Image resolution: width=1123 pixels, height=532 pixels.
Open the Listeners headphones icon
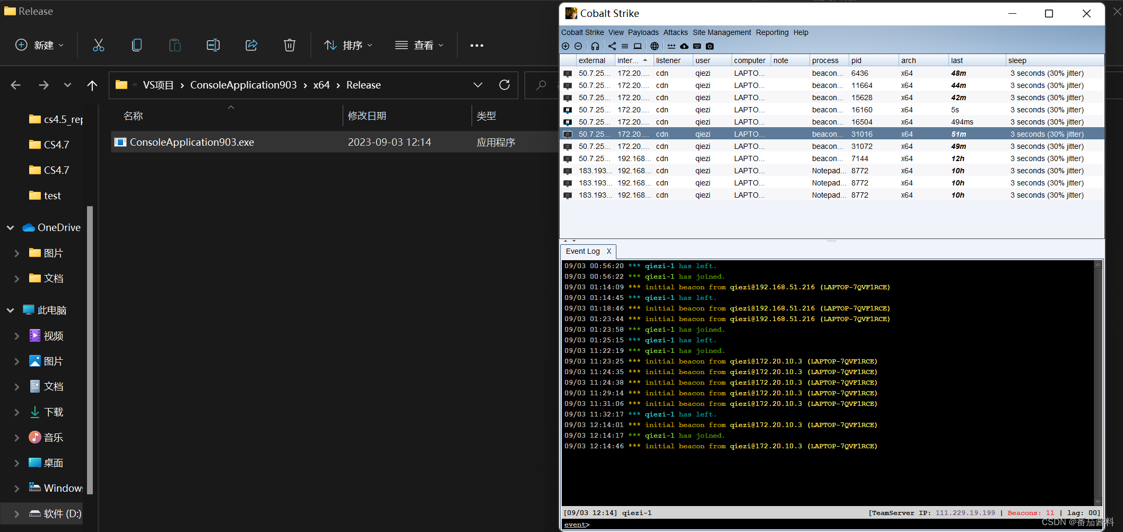point(595,46)
